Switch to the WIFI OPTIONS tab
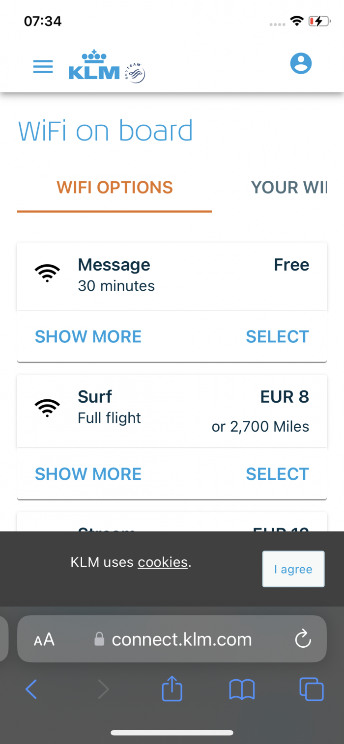The width and height of the screenshot is (344, 744). point(115,188)
